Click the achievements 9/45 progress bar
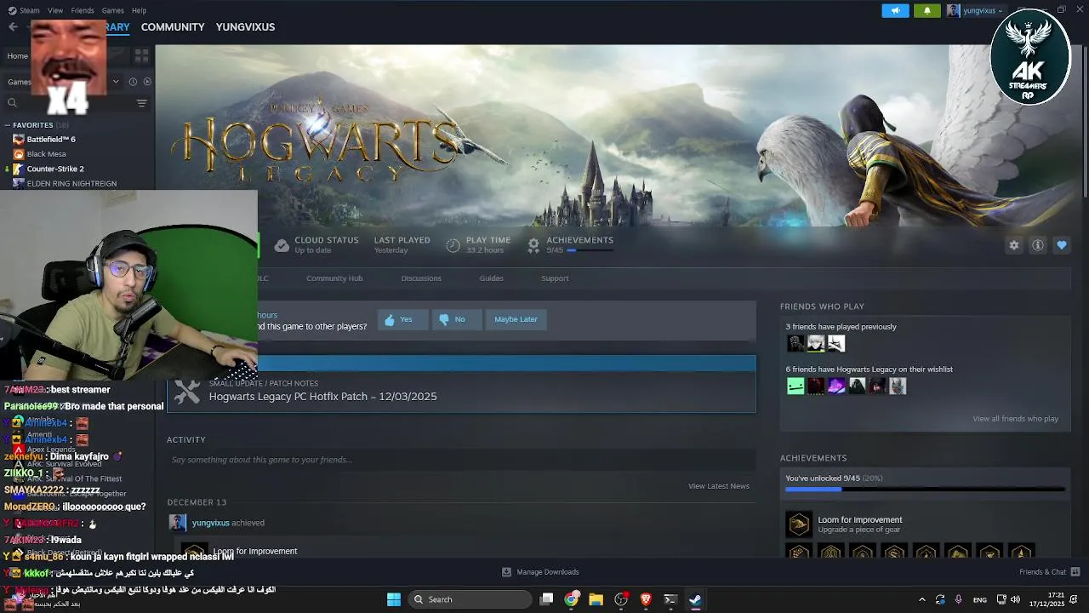Viewport: 1089px width, 613px height. click(x=924, y=490)
